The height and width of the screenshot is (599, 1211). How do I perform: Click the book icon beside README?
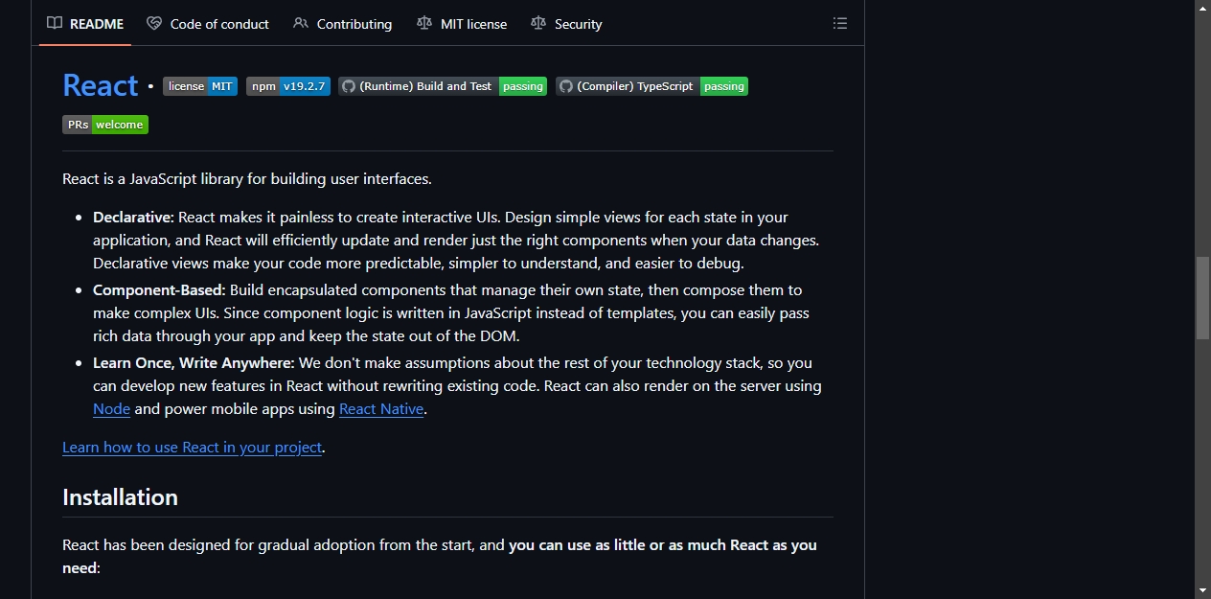pos(55,23)
